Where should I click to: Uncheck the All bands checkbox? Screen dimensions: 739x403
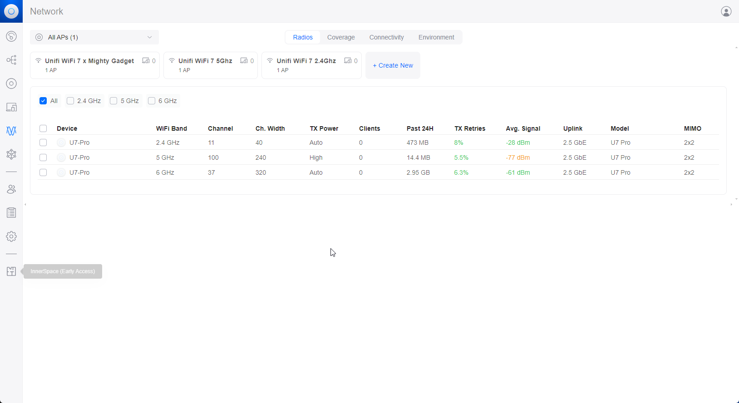click(43, 101)
